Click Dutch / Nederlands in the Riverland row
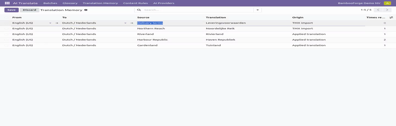 pos(79,34)
